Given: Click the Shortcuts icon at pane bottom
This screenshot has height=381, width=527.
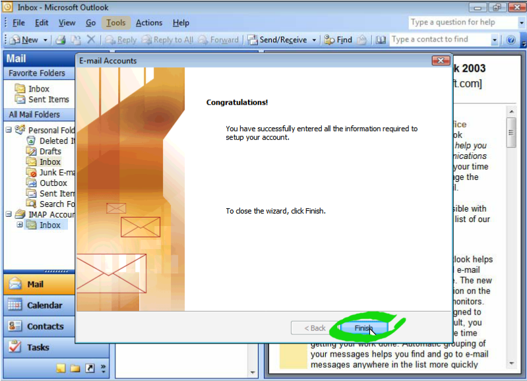Looking at the screenshot, I should (90, 368).
